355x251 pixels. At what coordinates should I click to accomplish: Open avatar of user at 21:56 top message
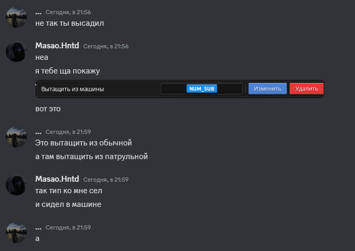click(16, 17)
